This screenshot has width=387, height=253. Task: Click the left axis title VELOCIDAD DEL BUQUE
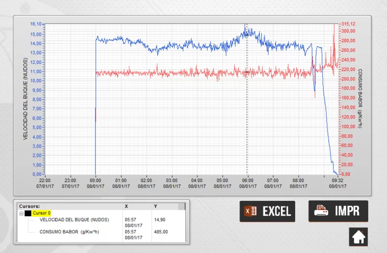[25, 99]
